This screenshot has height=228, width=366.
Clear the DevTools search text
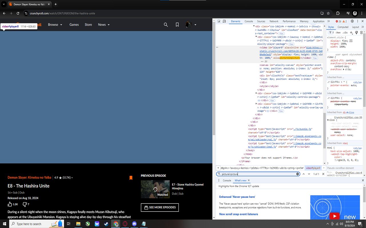(x=297, y=174)
